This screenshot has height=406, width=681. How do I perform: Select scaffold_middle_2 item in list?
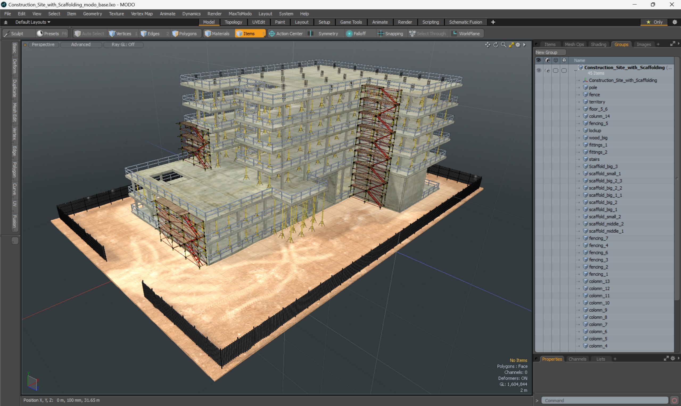(x=606, y=224)
